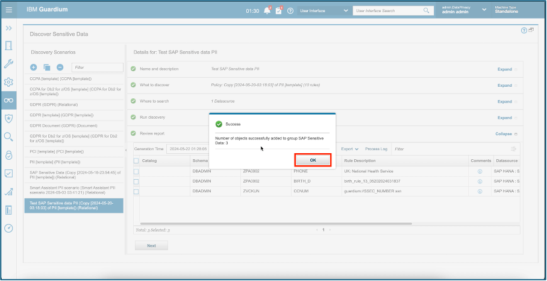
Task: Pop out panel with window-restore icon
Action: tap(531, 30)
